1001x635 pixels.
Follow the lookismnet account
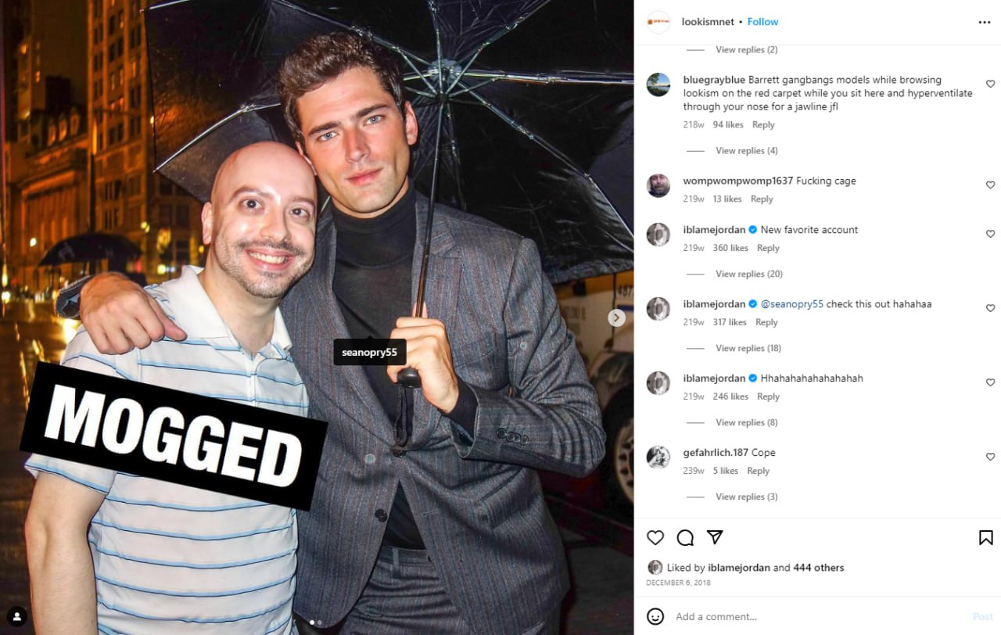(x=762, y=22)
